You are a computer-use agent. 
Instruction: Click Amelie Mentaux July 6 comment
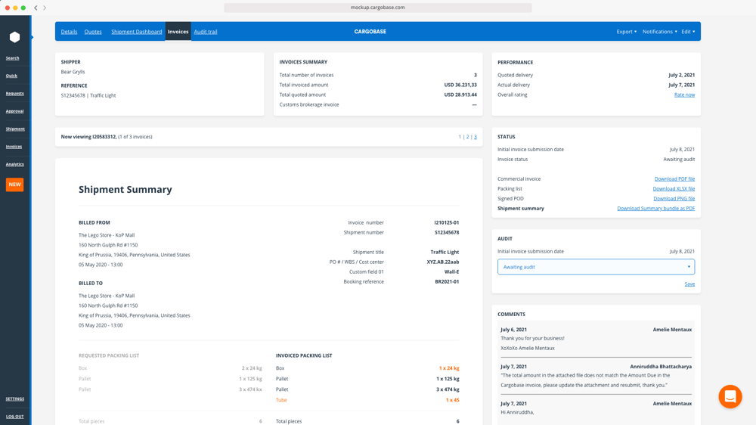596,339
